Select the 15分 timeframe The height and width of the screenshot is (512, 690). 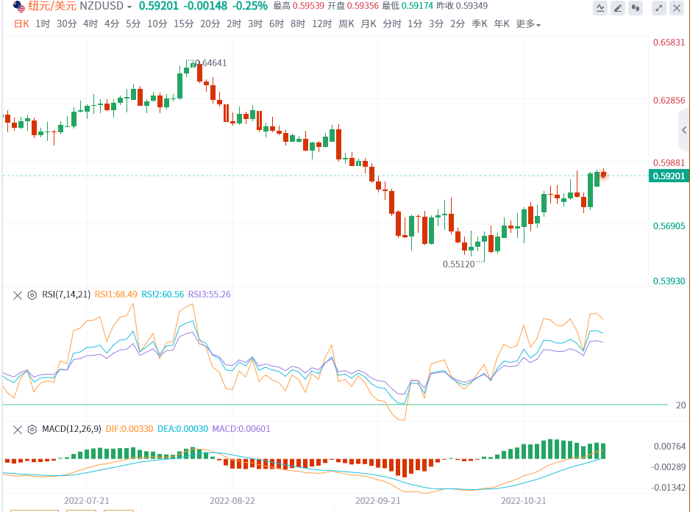(184, 24)
